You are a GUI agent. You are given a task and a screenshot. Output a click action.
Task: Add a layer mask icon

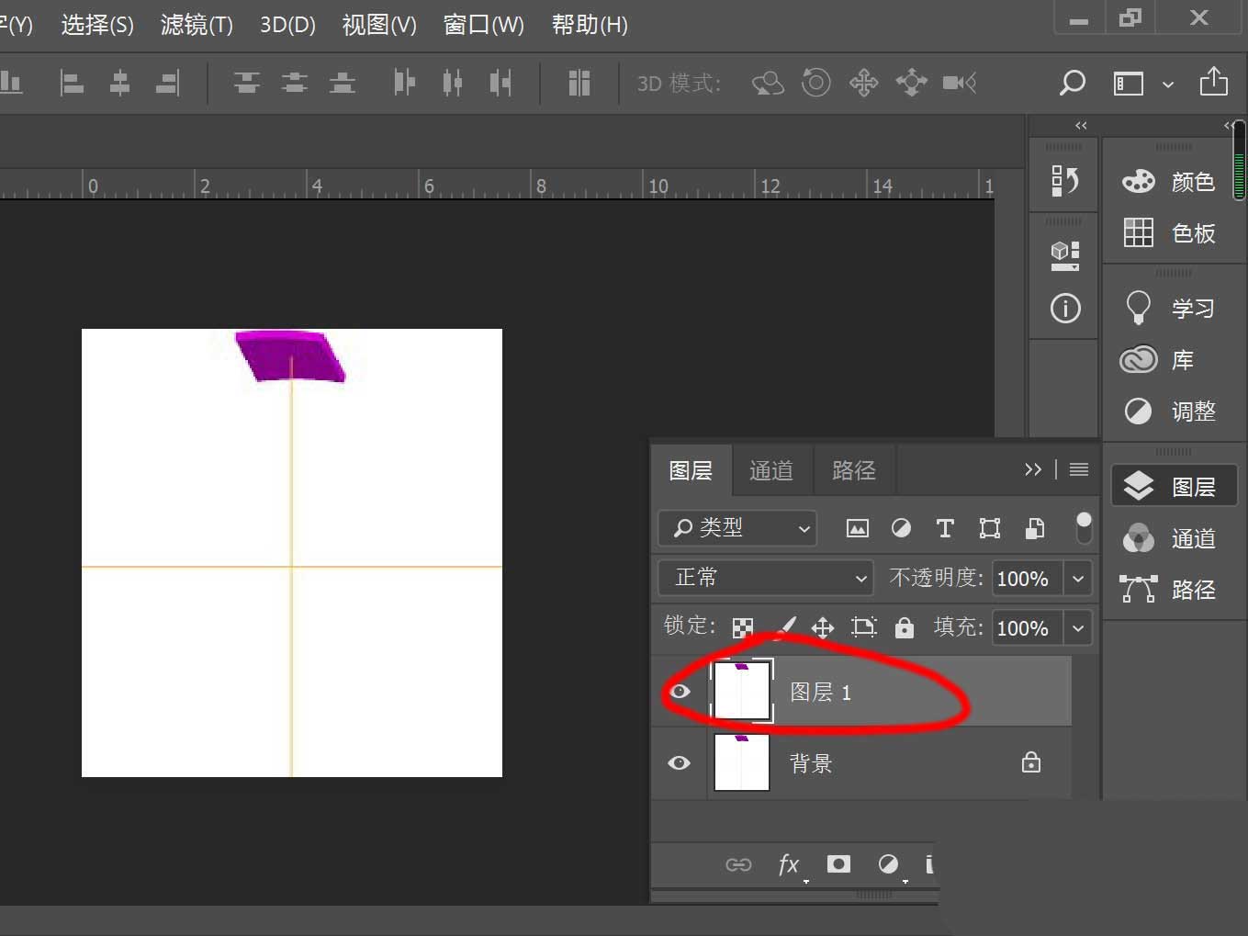[838, 864]
